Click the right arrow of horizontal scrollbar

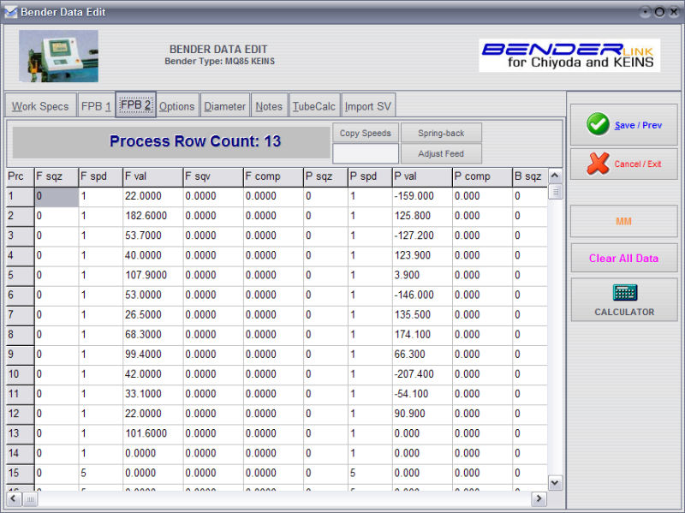[538, 498]
